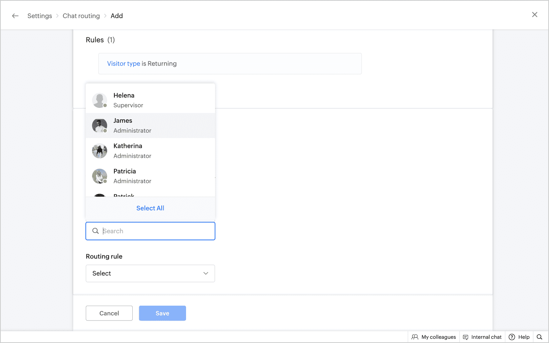The image size is (549, 343).
Task: Click the back arrow icon
Action: pos(15,16)
